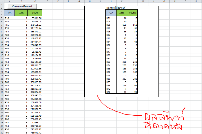The height and width of the screenshot is (134, 202).
Task: Select column C header
Action: coord(35,1)
